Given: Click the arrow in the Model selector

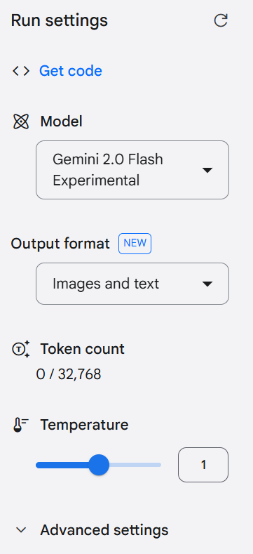Looking at the screenshot, I should 207,171.
